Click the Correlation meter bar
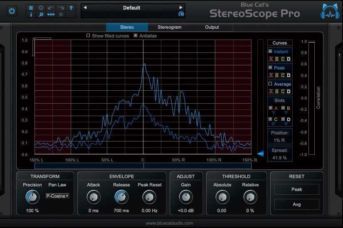 click(x=311, y=98)
